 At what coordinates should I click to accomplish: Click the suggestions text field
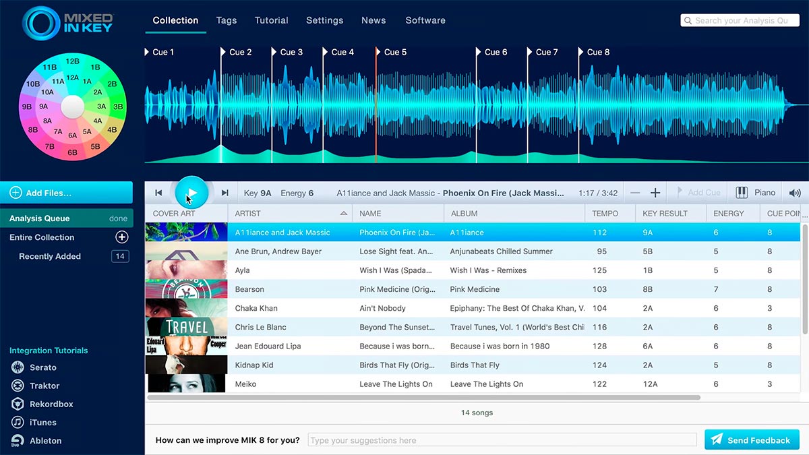click(x=502, y=440)
